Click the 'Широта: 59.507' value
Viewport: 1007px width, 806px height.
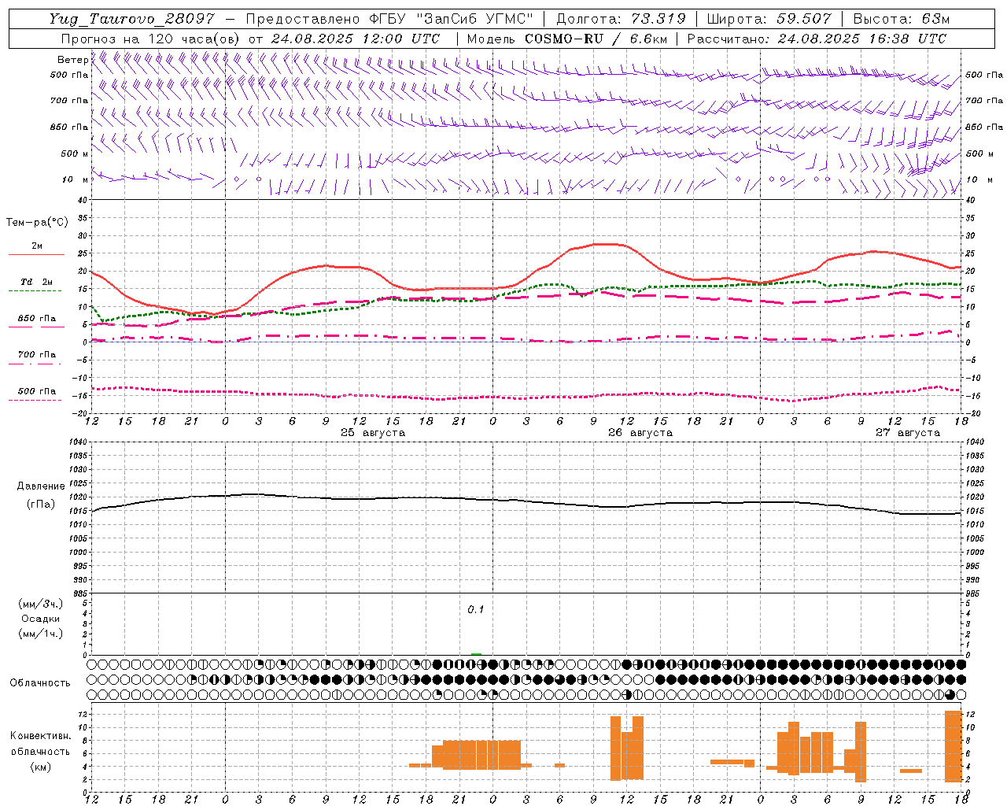769,19
